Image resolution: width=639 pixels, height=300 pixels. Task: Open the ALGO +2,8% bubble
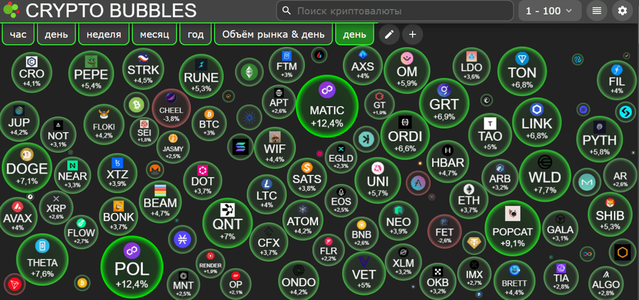click(x=606, y=283)
